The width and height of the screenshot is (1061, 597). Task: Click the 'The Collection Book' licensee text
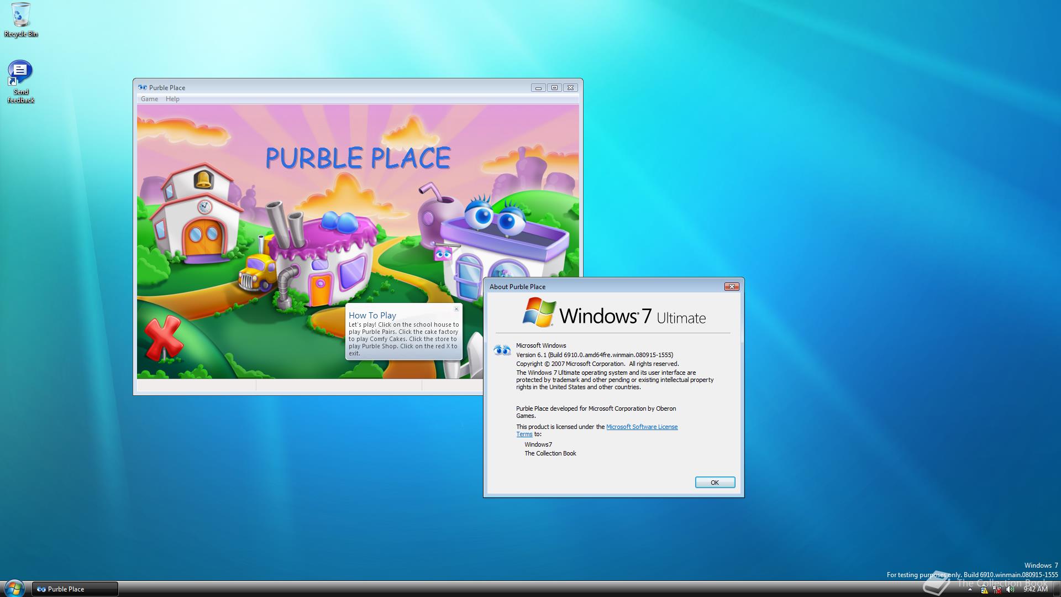tap(550, 453)
